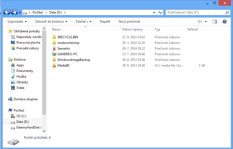The image size is (233, 149).
Task: Click the drive icon in details pane
Action: pyautogui.click(x=13, y=142)
